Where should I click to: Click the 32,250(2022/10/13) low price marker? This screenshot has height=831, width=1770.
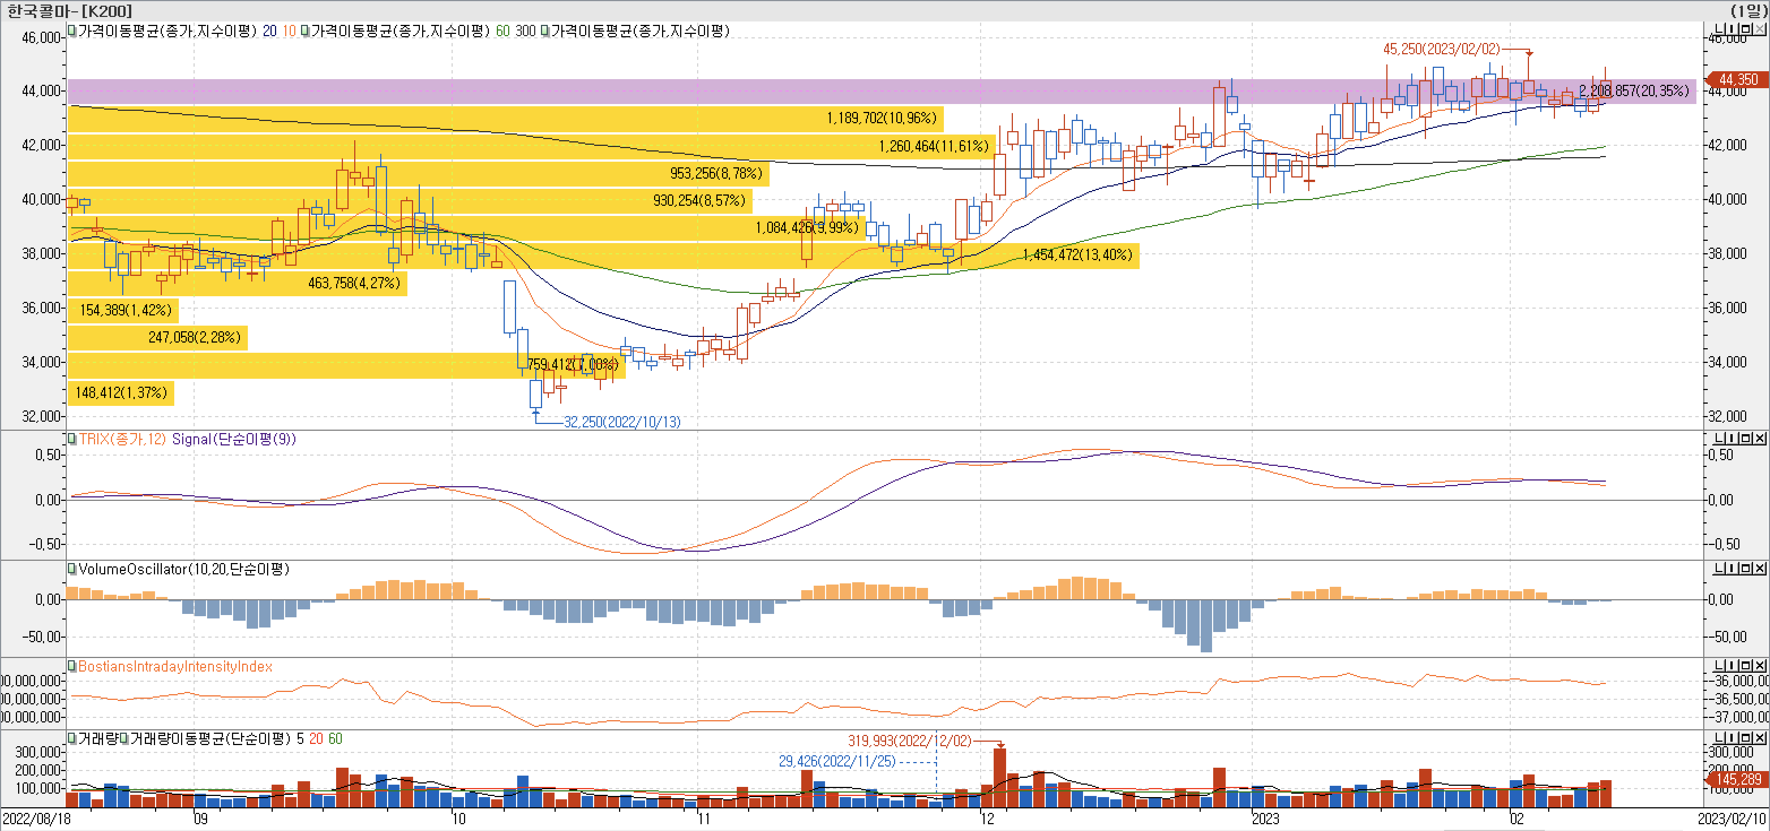pos(622,422)
